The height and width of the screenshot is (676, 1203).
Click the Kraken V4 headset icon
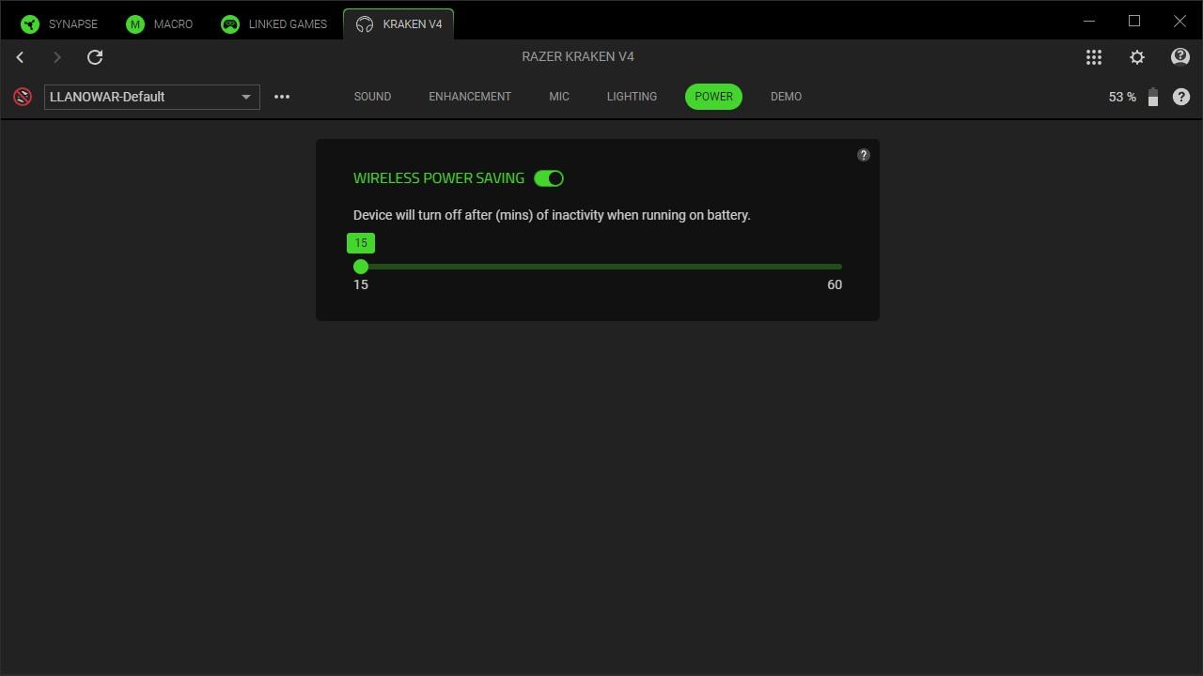point(365,24)
